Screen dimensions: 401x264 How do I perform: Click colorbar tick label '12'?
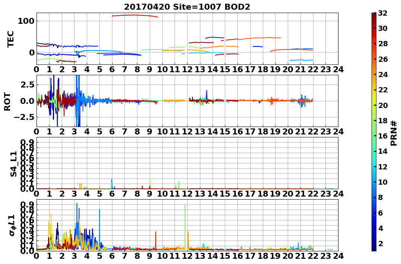[383, 166]
